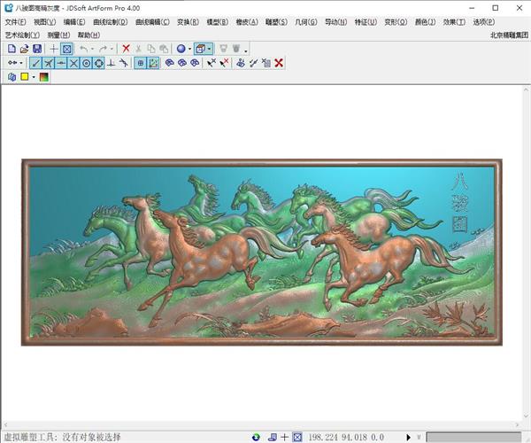Click the blue layered model icon in the third row

coord(12,77)
